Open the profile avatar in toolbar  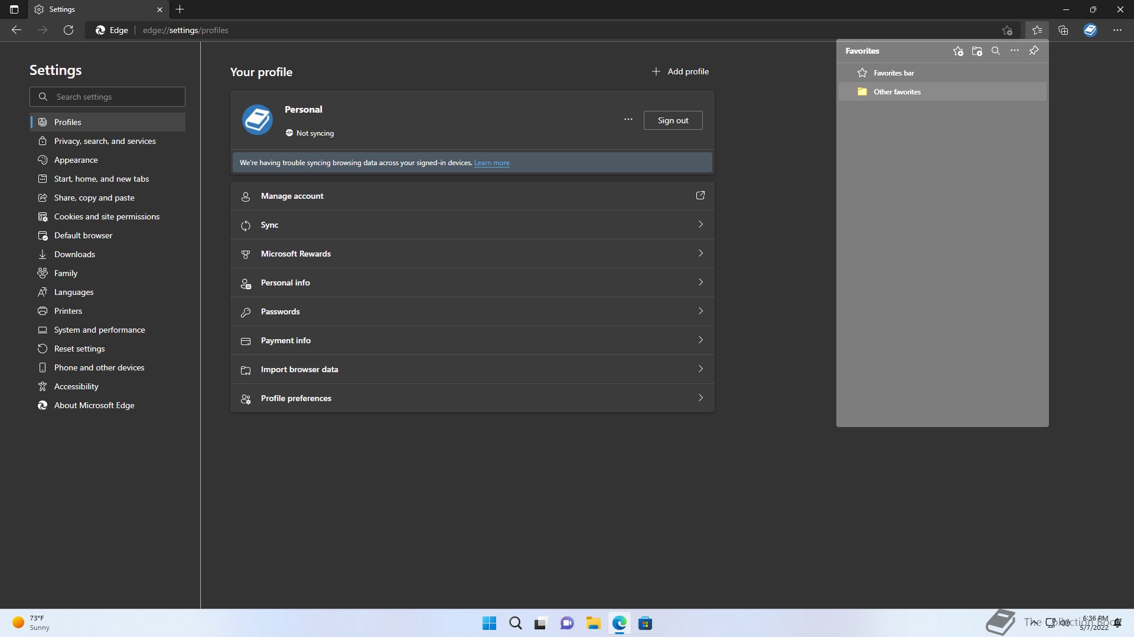pos(1090,30)
